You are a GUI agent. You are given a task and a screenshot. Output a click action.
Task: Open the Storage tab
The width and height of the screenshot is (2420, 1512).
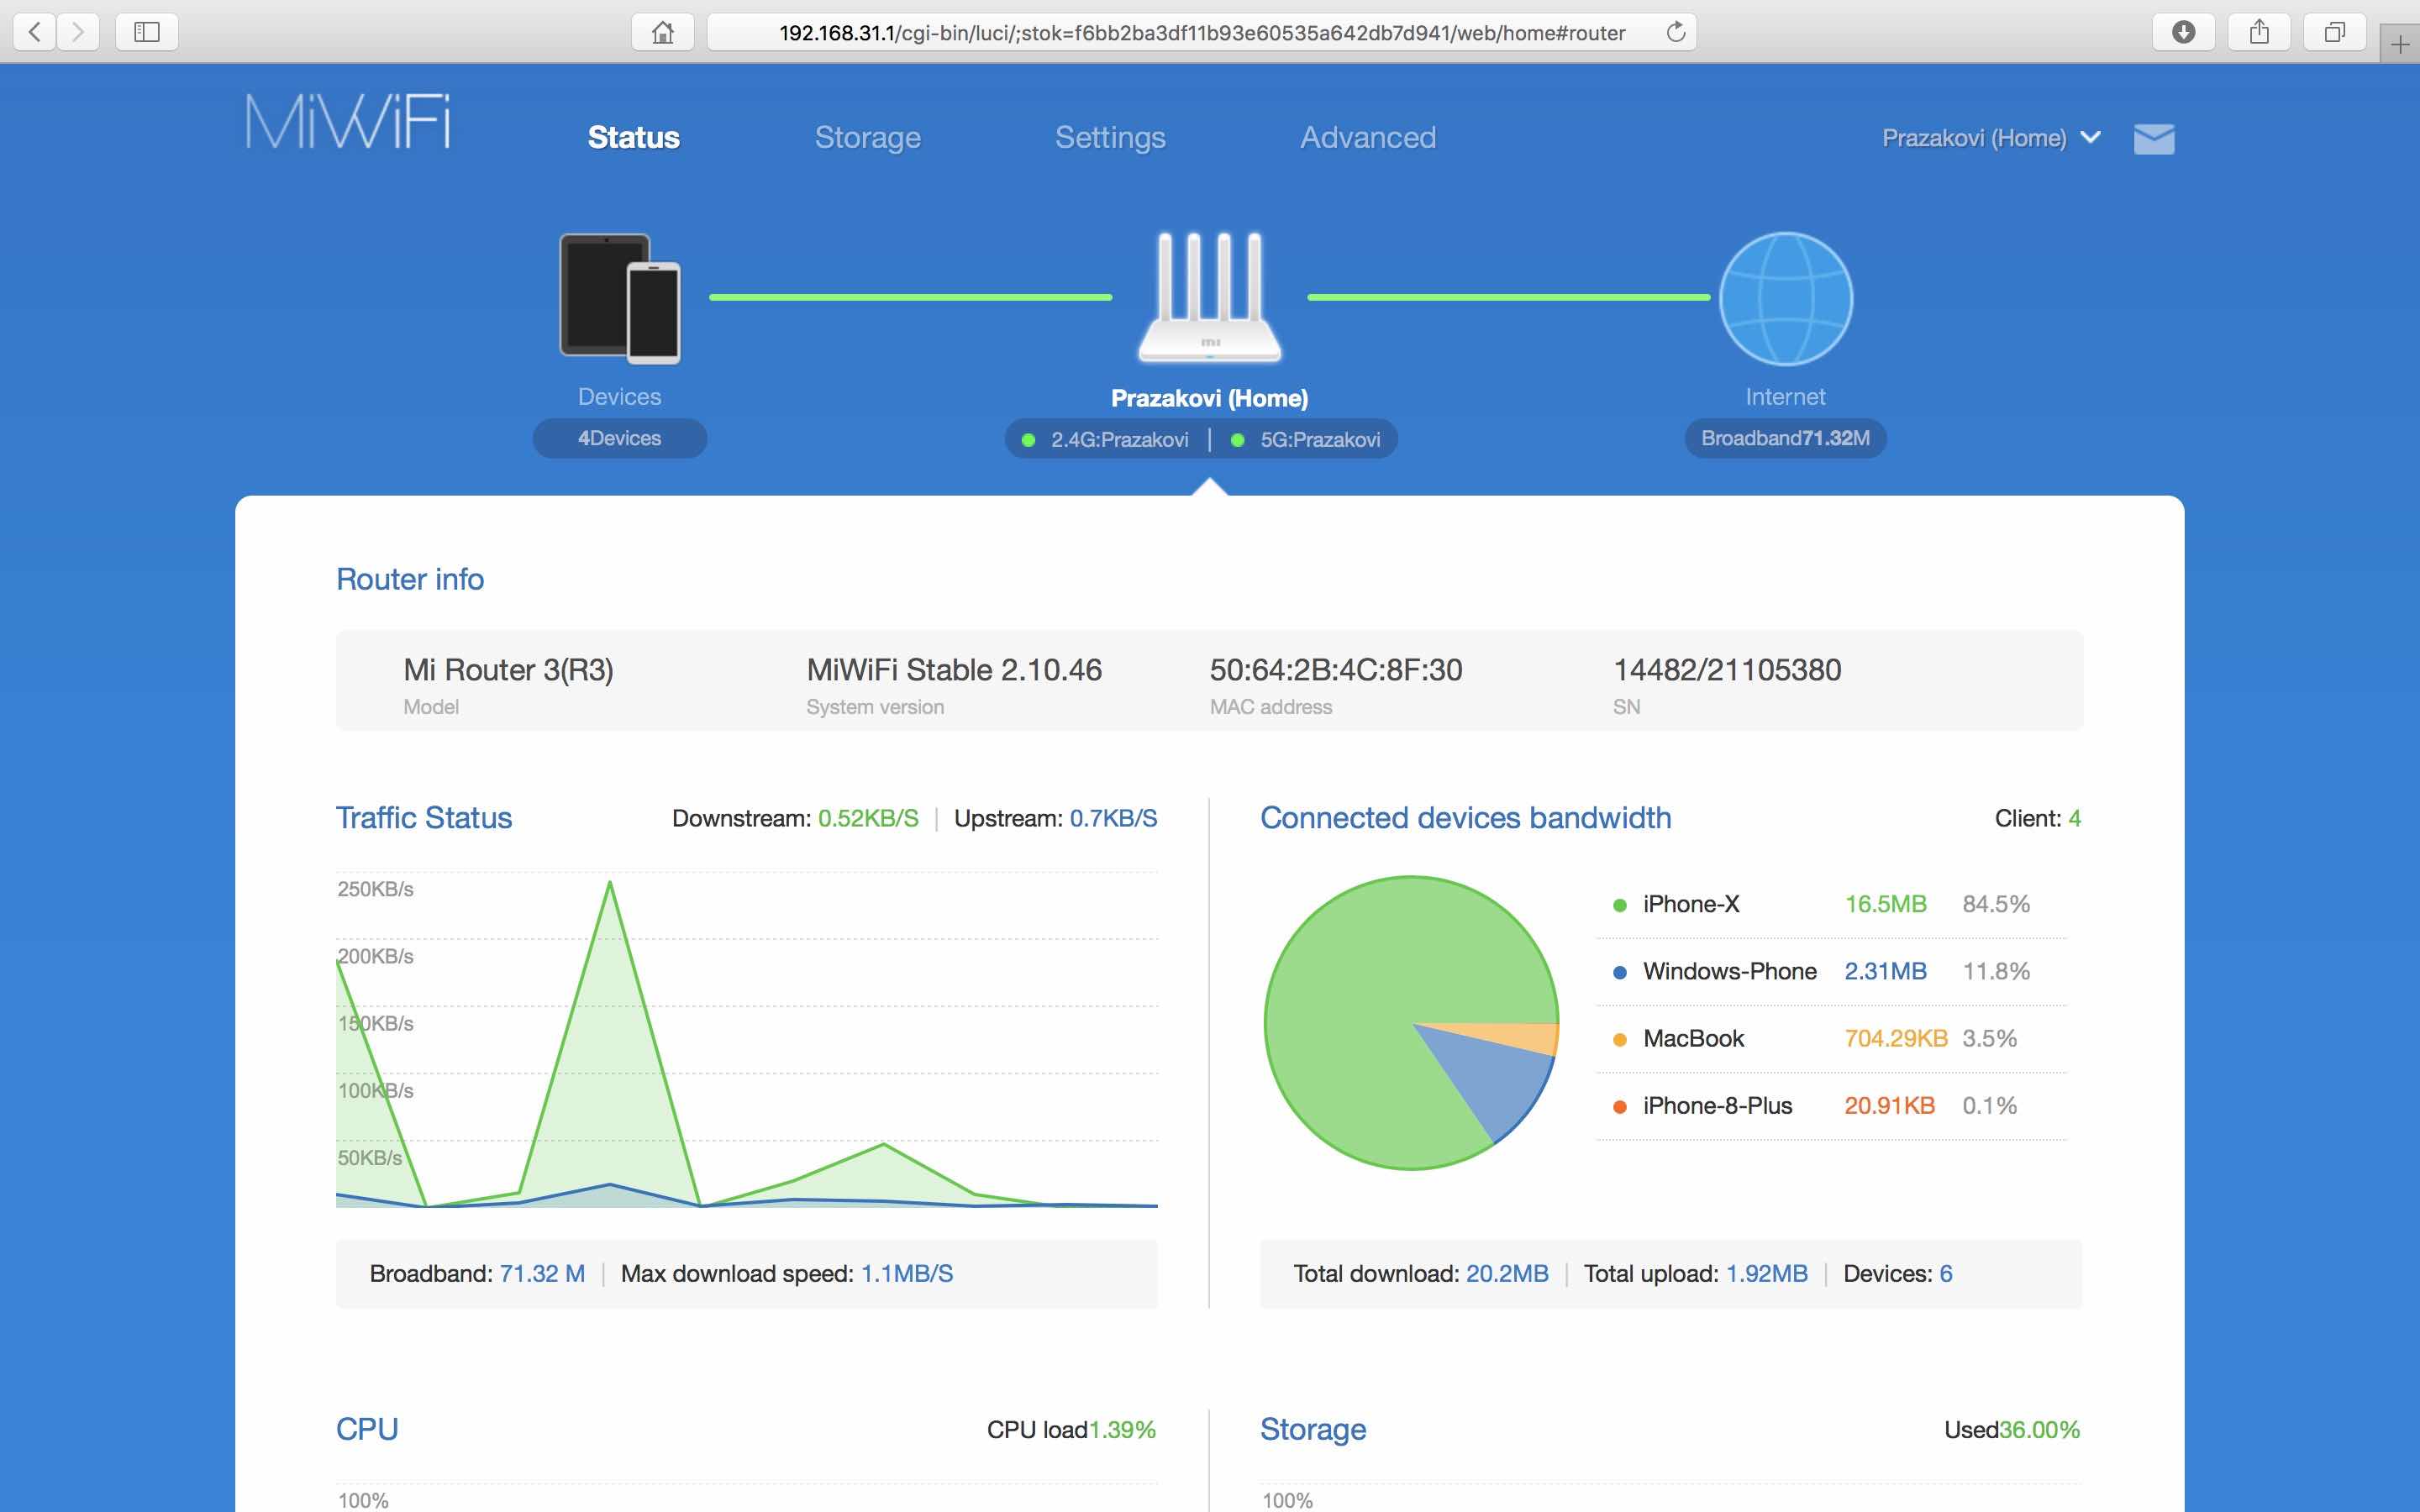click(867, 137)
